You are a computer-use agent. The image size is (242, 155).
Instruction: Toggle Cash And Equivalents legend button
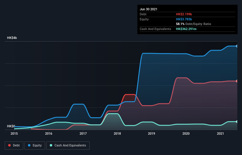68,146
